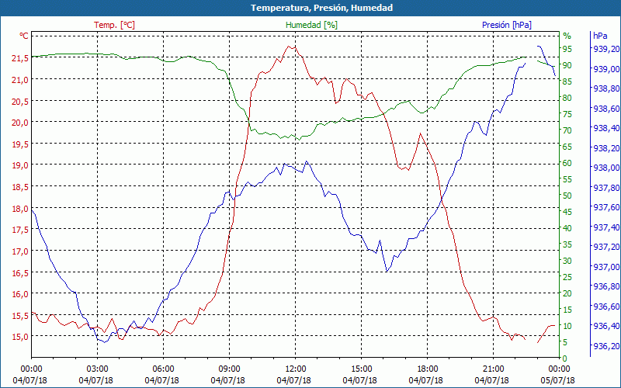Click temperature axis value 17,5
This screenshot has width=621, height=388.
(x=20, y=230)
